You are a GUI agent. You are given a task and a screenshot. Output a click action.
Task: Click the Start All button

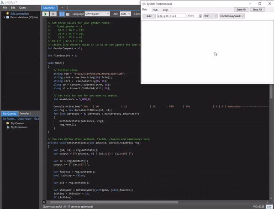[x=241, y=10]
